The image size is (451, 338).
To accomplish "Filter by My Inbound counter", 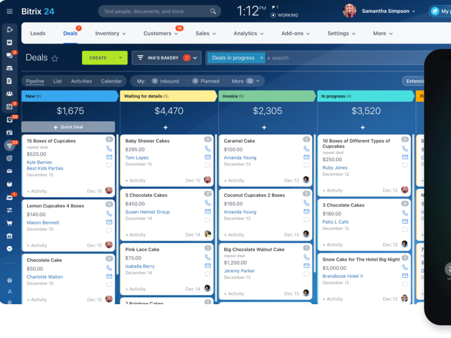I will pyautogui.click(x=166, y=81).
